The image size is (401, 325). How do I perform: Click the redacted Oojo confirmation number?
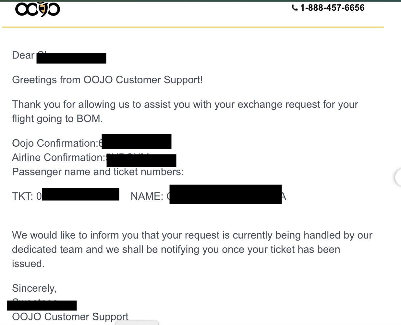pos(137,141)
